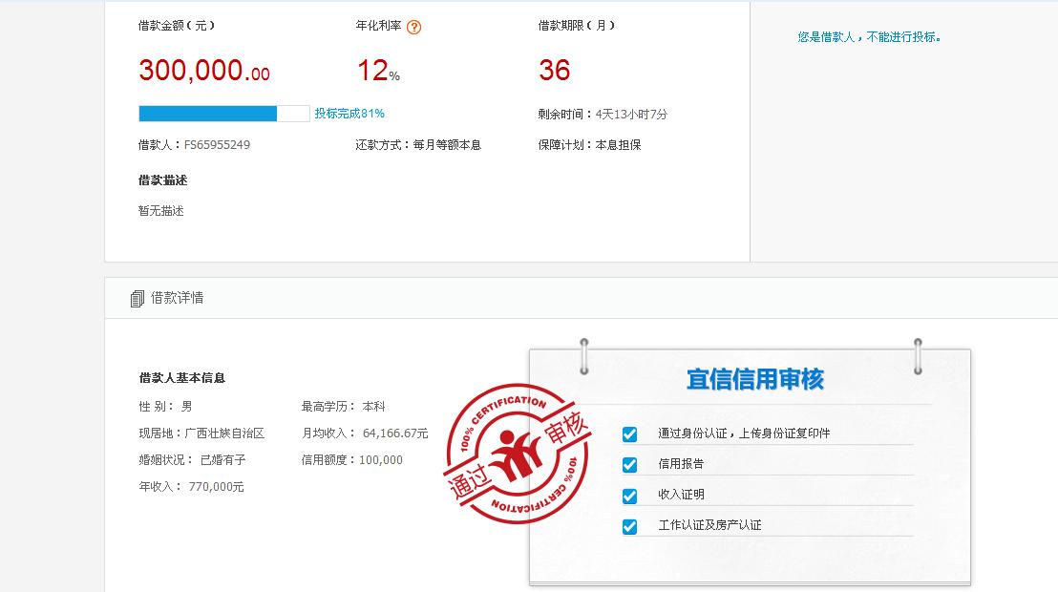Toggle the 工作认证及房产认证 checkbox
This screenshot has height=592, width=1058.
pos(629,526)
